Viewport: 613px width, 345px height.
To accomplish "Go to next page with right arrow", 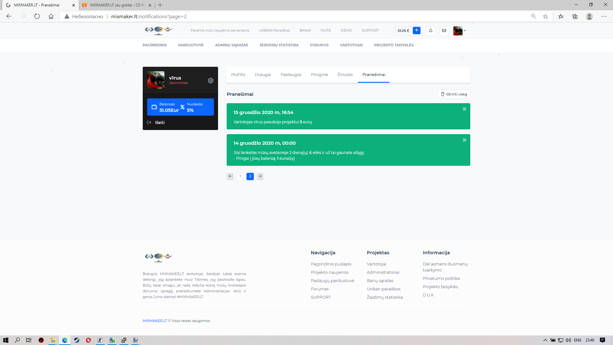I will 260,176.
